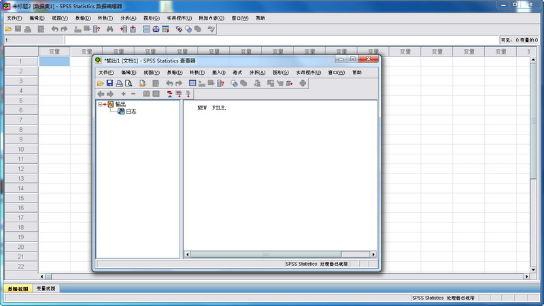Click Split File icon in Data Editor
Image resolution: width=544 pixels, height=306 pixels.
(147, 29)
